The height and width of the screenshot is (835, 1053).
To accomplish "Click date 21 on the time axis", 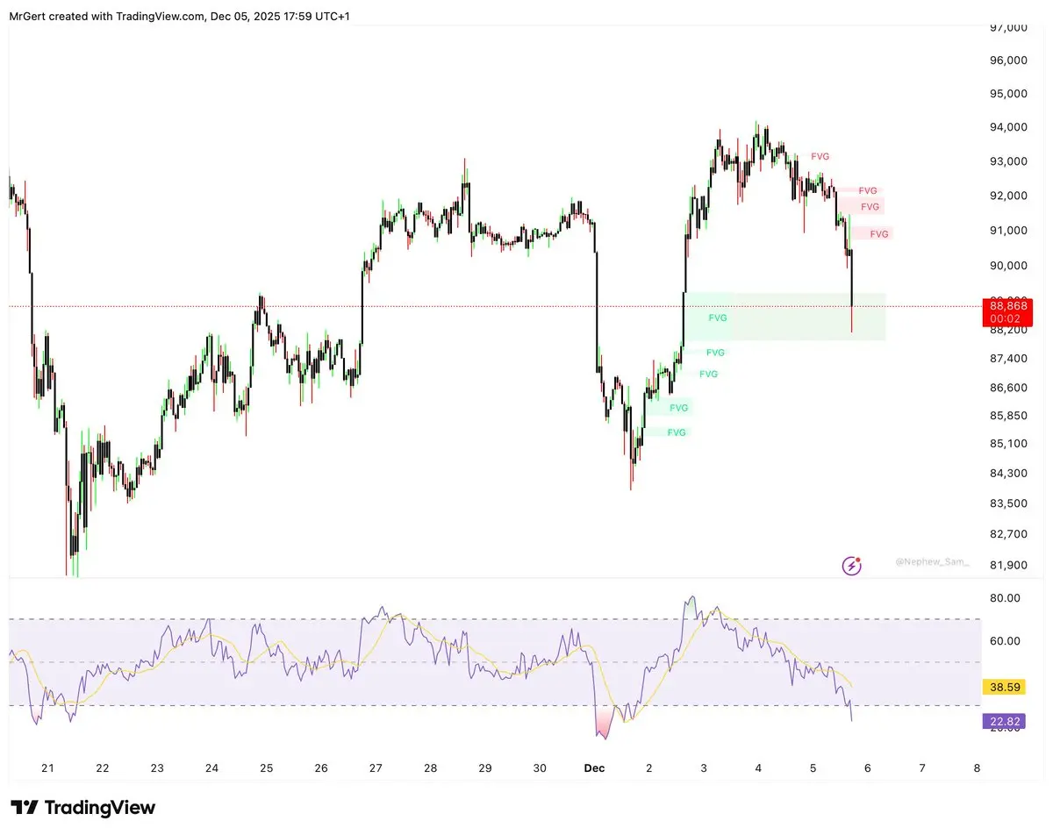I will (x=47, y=767).
